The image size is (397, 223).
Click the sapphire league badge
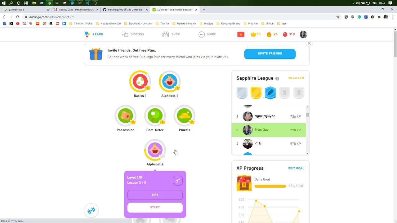point(270,93)
